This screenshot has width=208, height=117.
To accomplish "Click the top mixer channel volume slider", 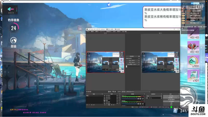I will (x=131, y=99).
